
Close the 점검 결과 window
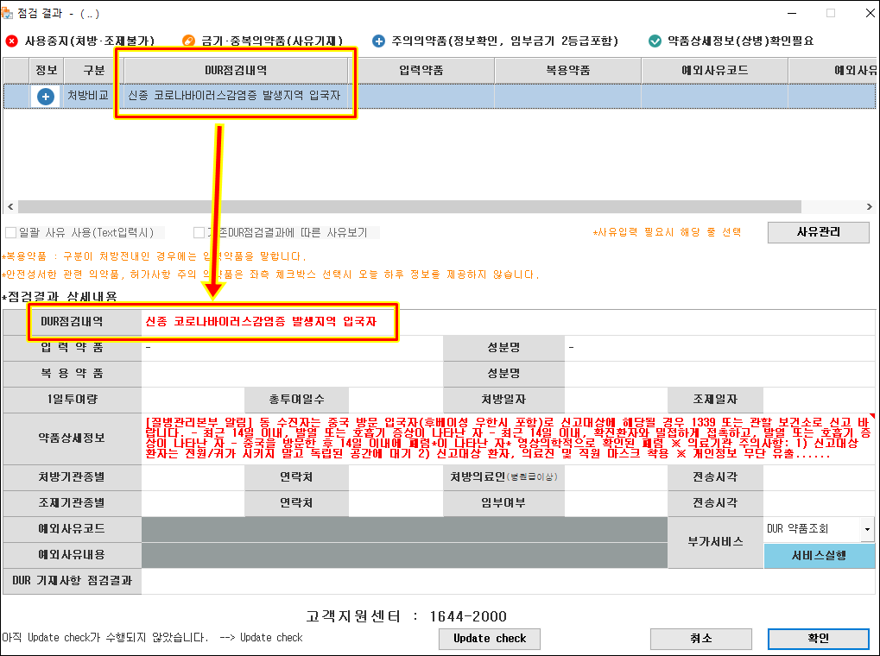[864, 12]
